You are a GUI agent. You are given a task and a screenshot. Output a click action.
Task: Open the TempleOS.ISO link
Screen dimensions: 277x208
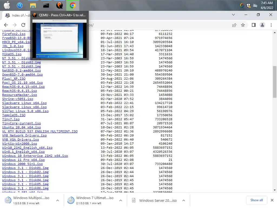(14, 115)
